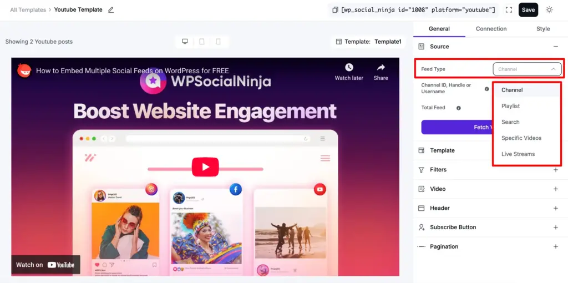Click the Video section edit icon

click(421, 189)
